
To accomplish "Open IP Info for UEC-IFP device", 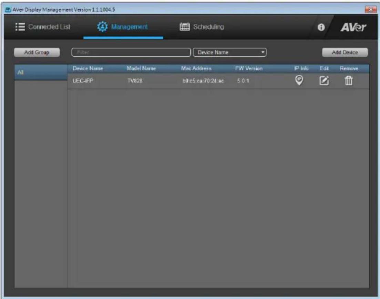I will click(299, 80).
